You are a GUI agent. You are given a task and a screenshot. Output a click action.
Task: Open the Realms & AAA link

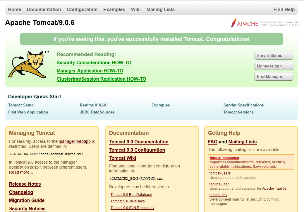pyautogui.click(x=93, y=105)
